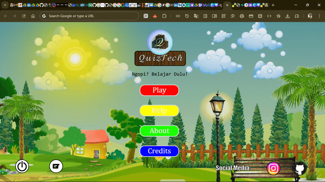Expand the tab search dropdown arrow
This screenshot has width=325, height=182.
click(4, 5)
